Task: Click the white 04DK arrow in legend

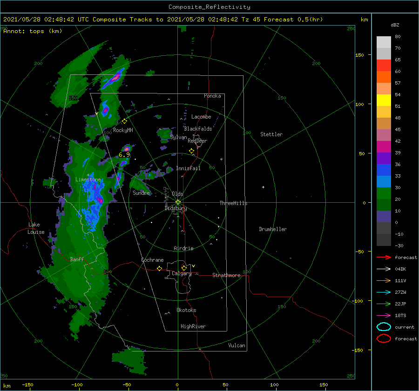Action: coord(384,269)
